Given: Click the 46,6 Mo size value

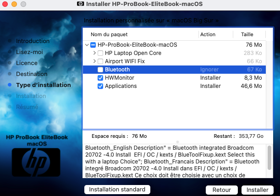Looking at the screenshot, I should 251,86.
